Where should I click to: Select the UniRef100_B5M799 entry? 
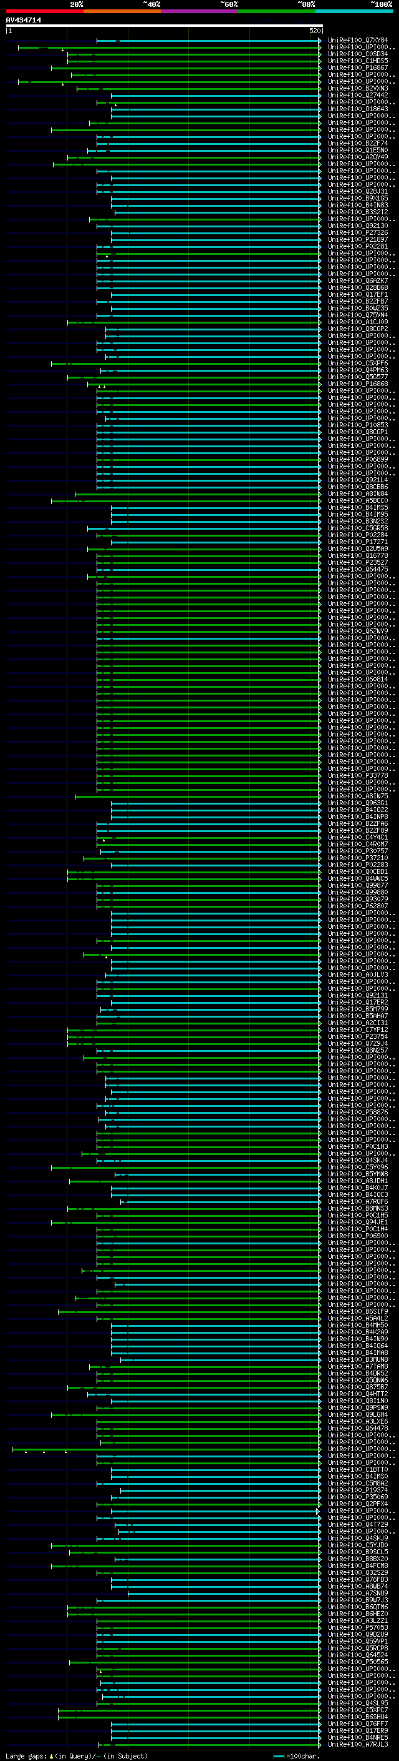[358, 1009]
